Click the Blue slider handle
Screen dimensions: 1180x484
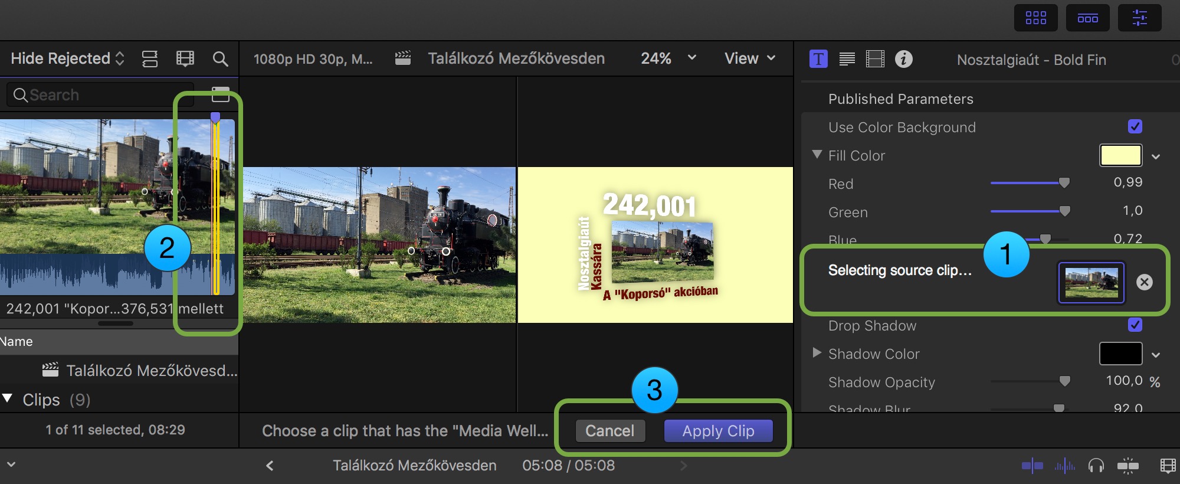[x=1045, y=239]
